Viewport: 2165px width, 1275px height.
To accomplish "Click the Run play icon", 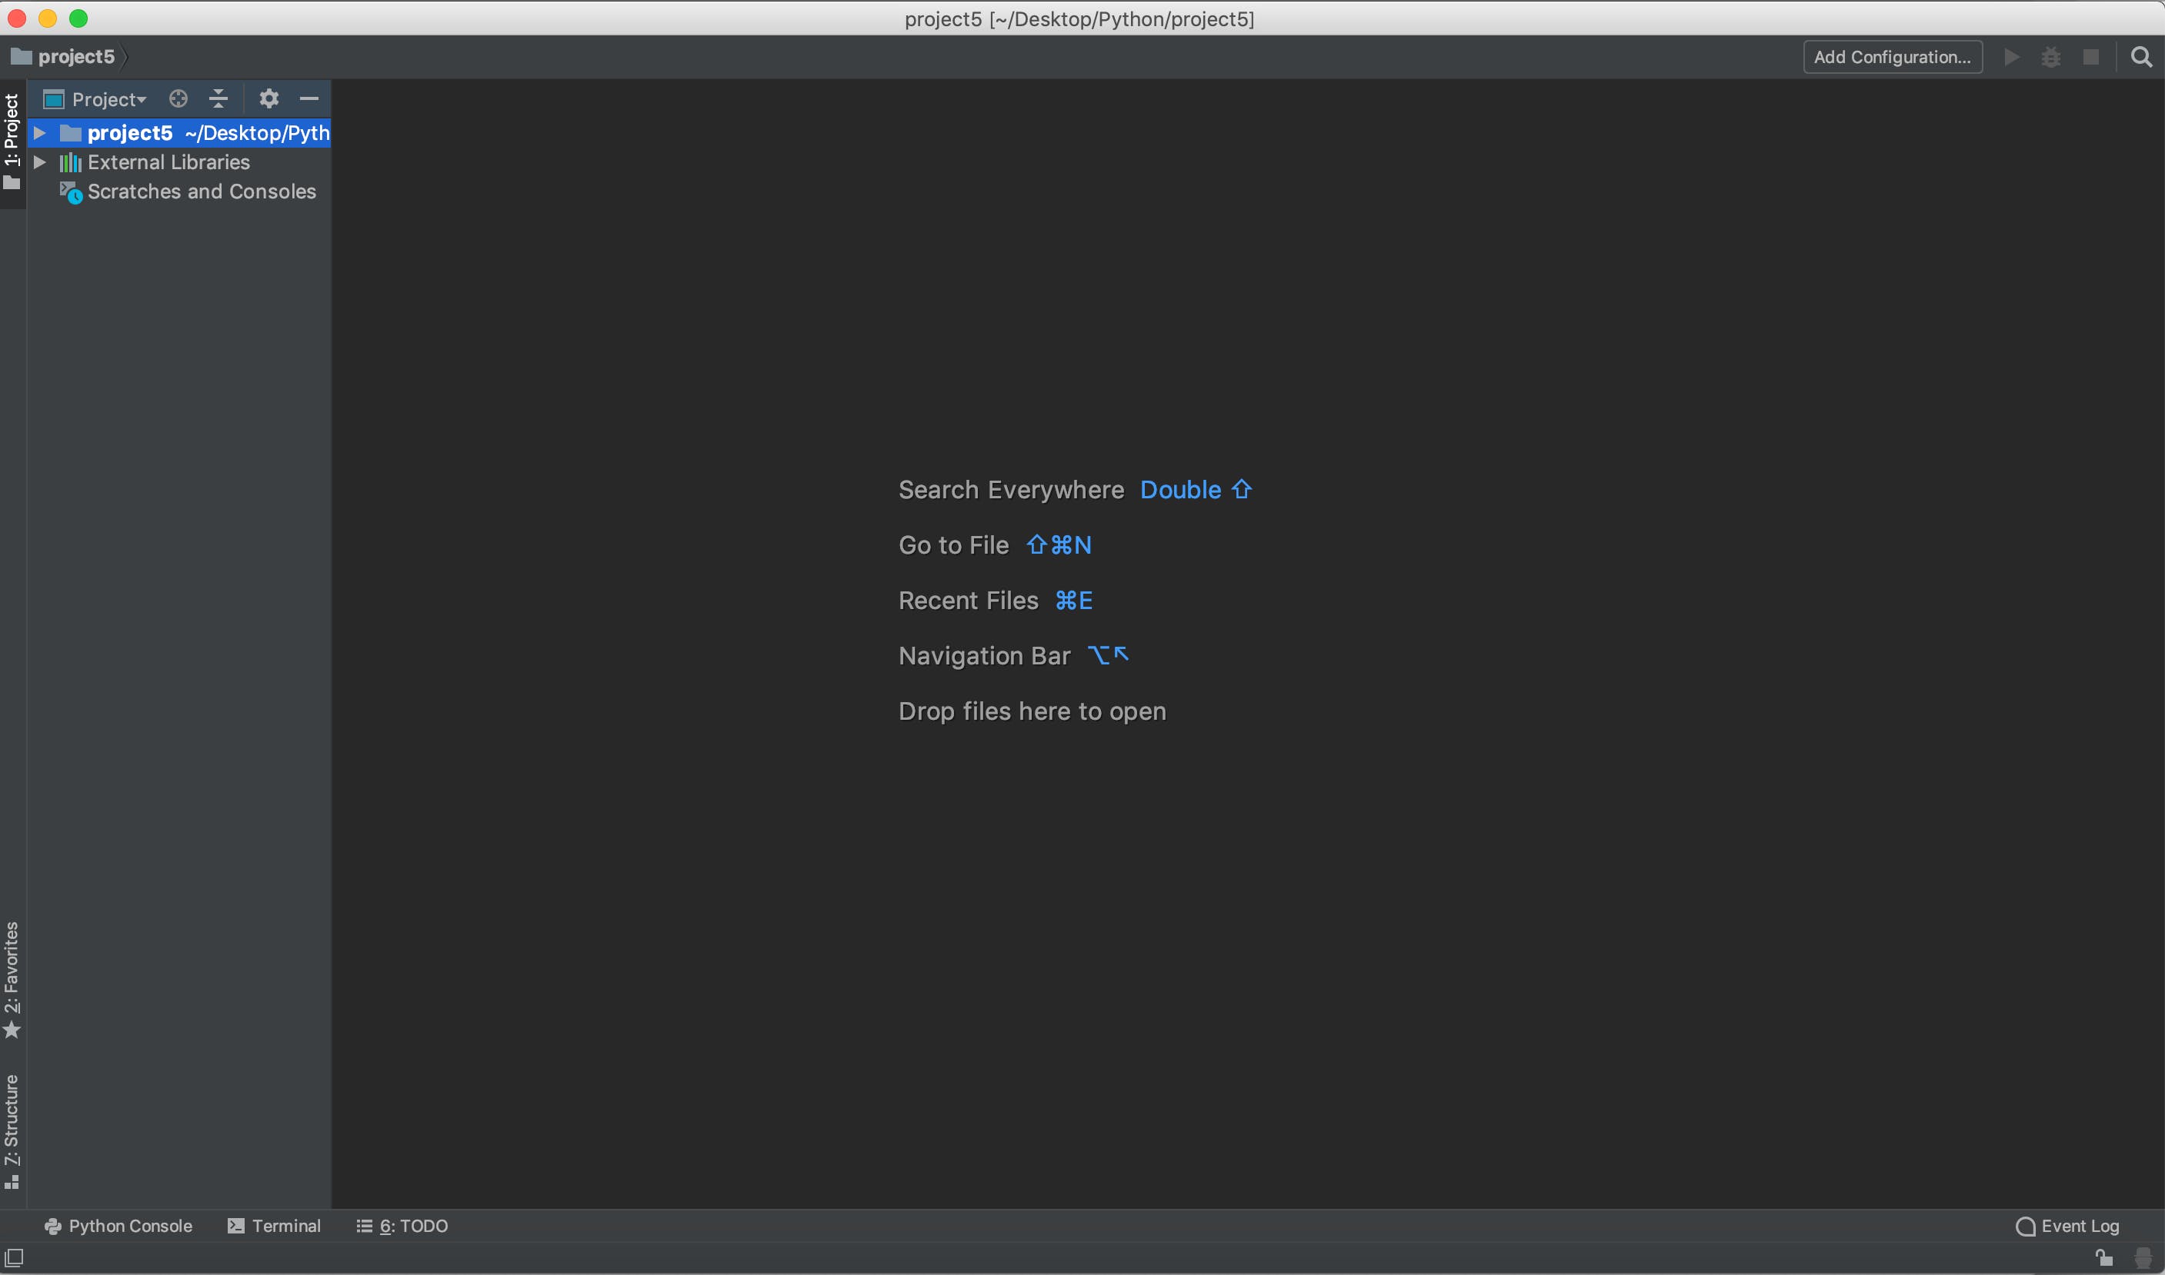I will tap(2011, 58).
